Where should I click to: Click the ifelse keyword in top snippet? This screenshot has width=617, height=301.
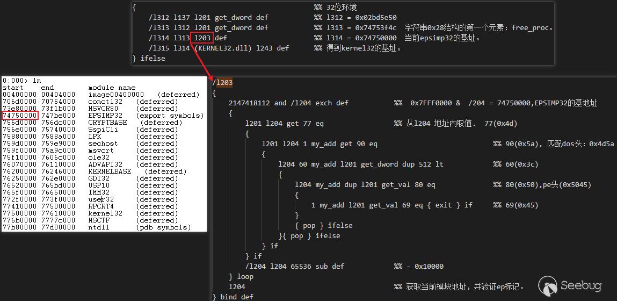pyautogui.click(x=153, y=58)
